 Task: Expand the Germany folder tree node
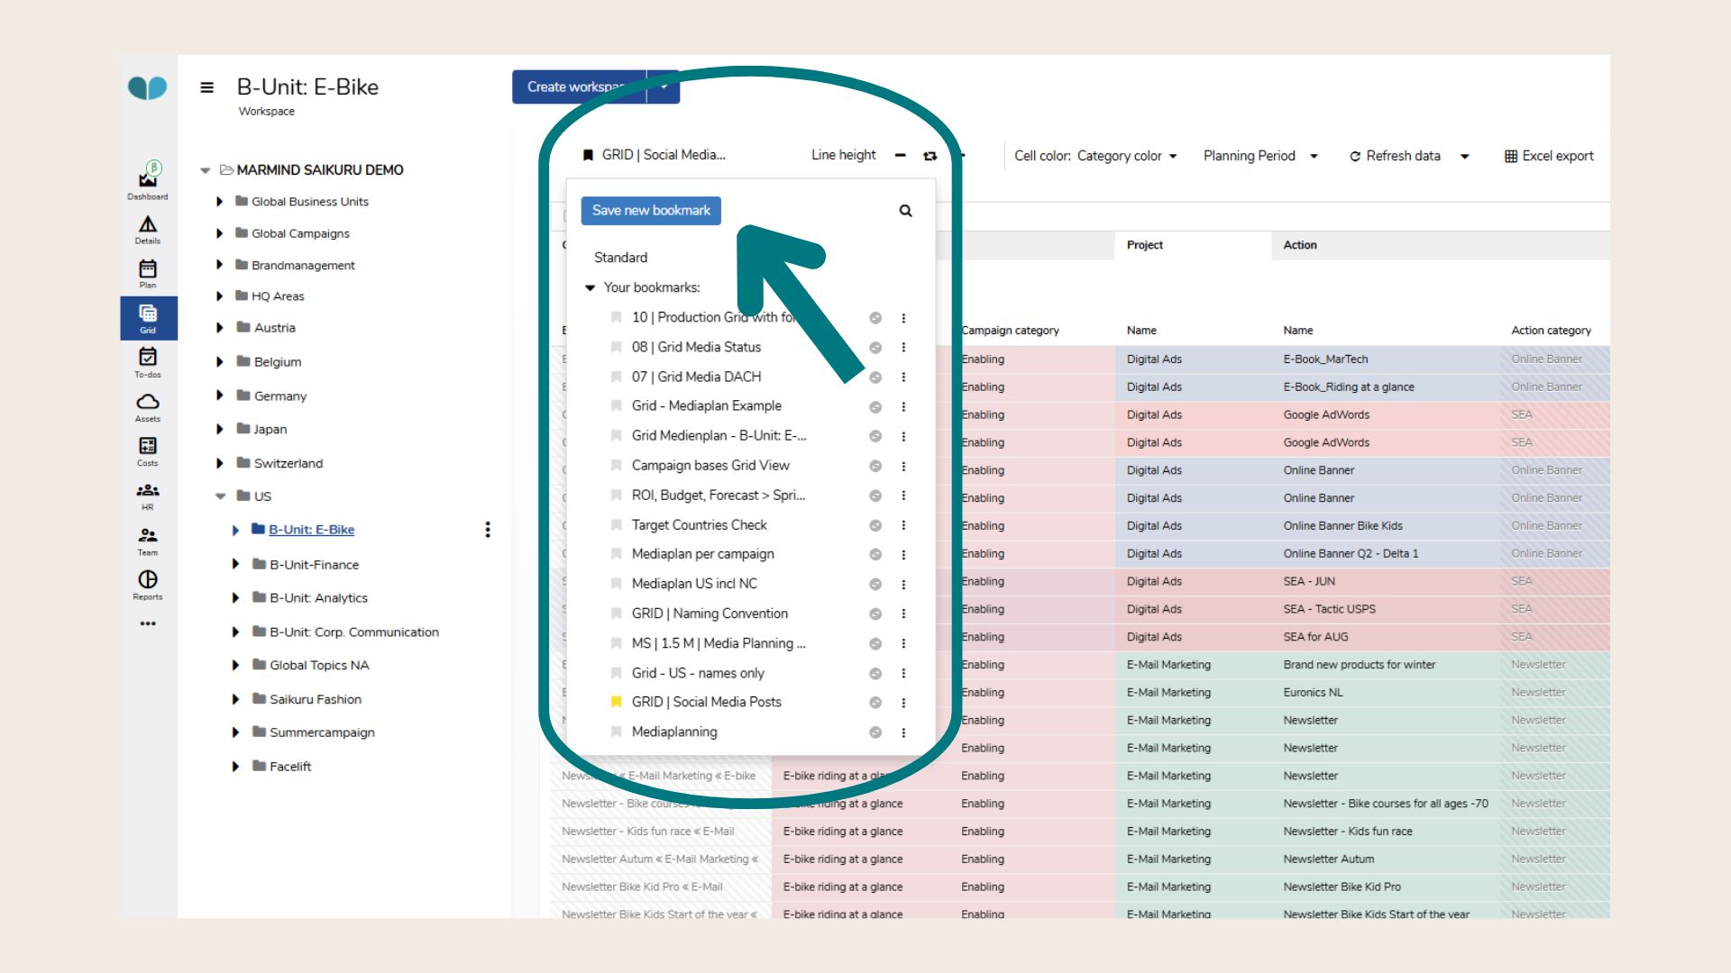click(219, 396)
